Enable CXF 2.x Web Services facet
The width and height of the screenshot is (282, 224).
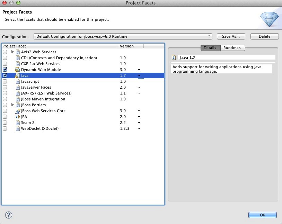click(5, 64)
